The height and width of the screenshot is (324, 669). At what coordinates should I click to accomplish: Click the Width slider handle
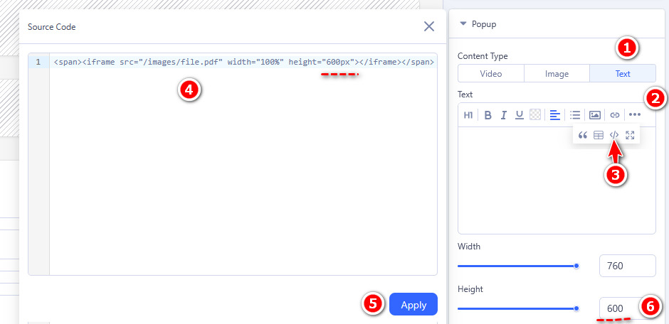(576, 266)
